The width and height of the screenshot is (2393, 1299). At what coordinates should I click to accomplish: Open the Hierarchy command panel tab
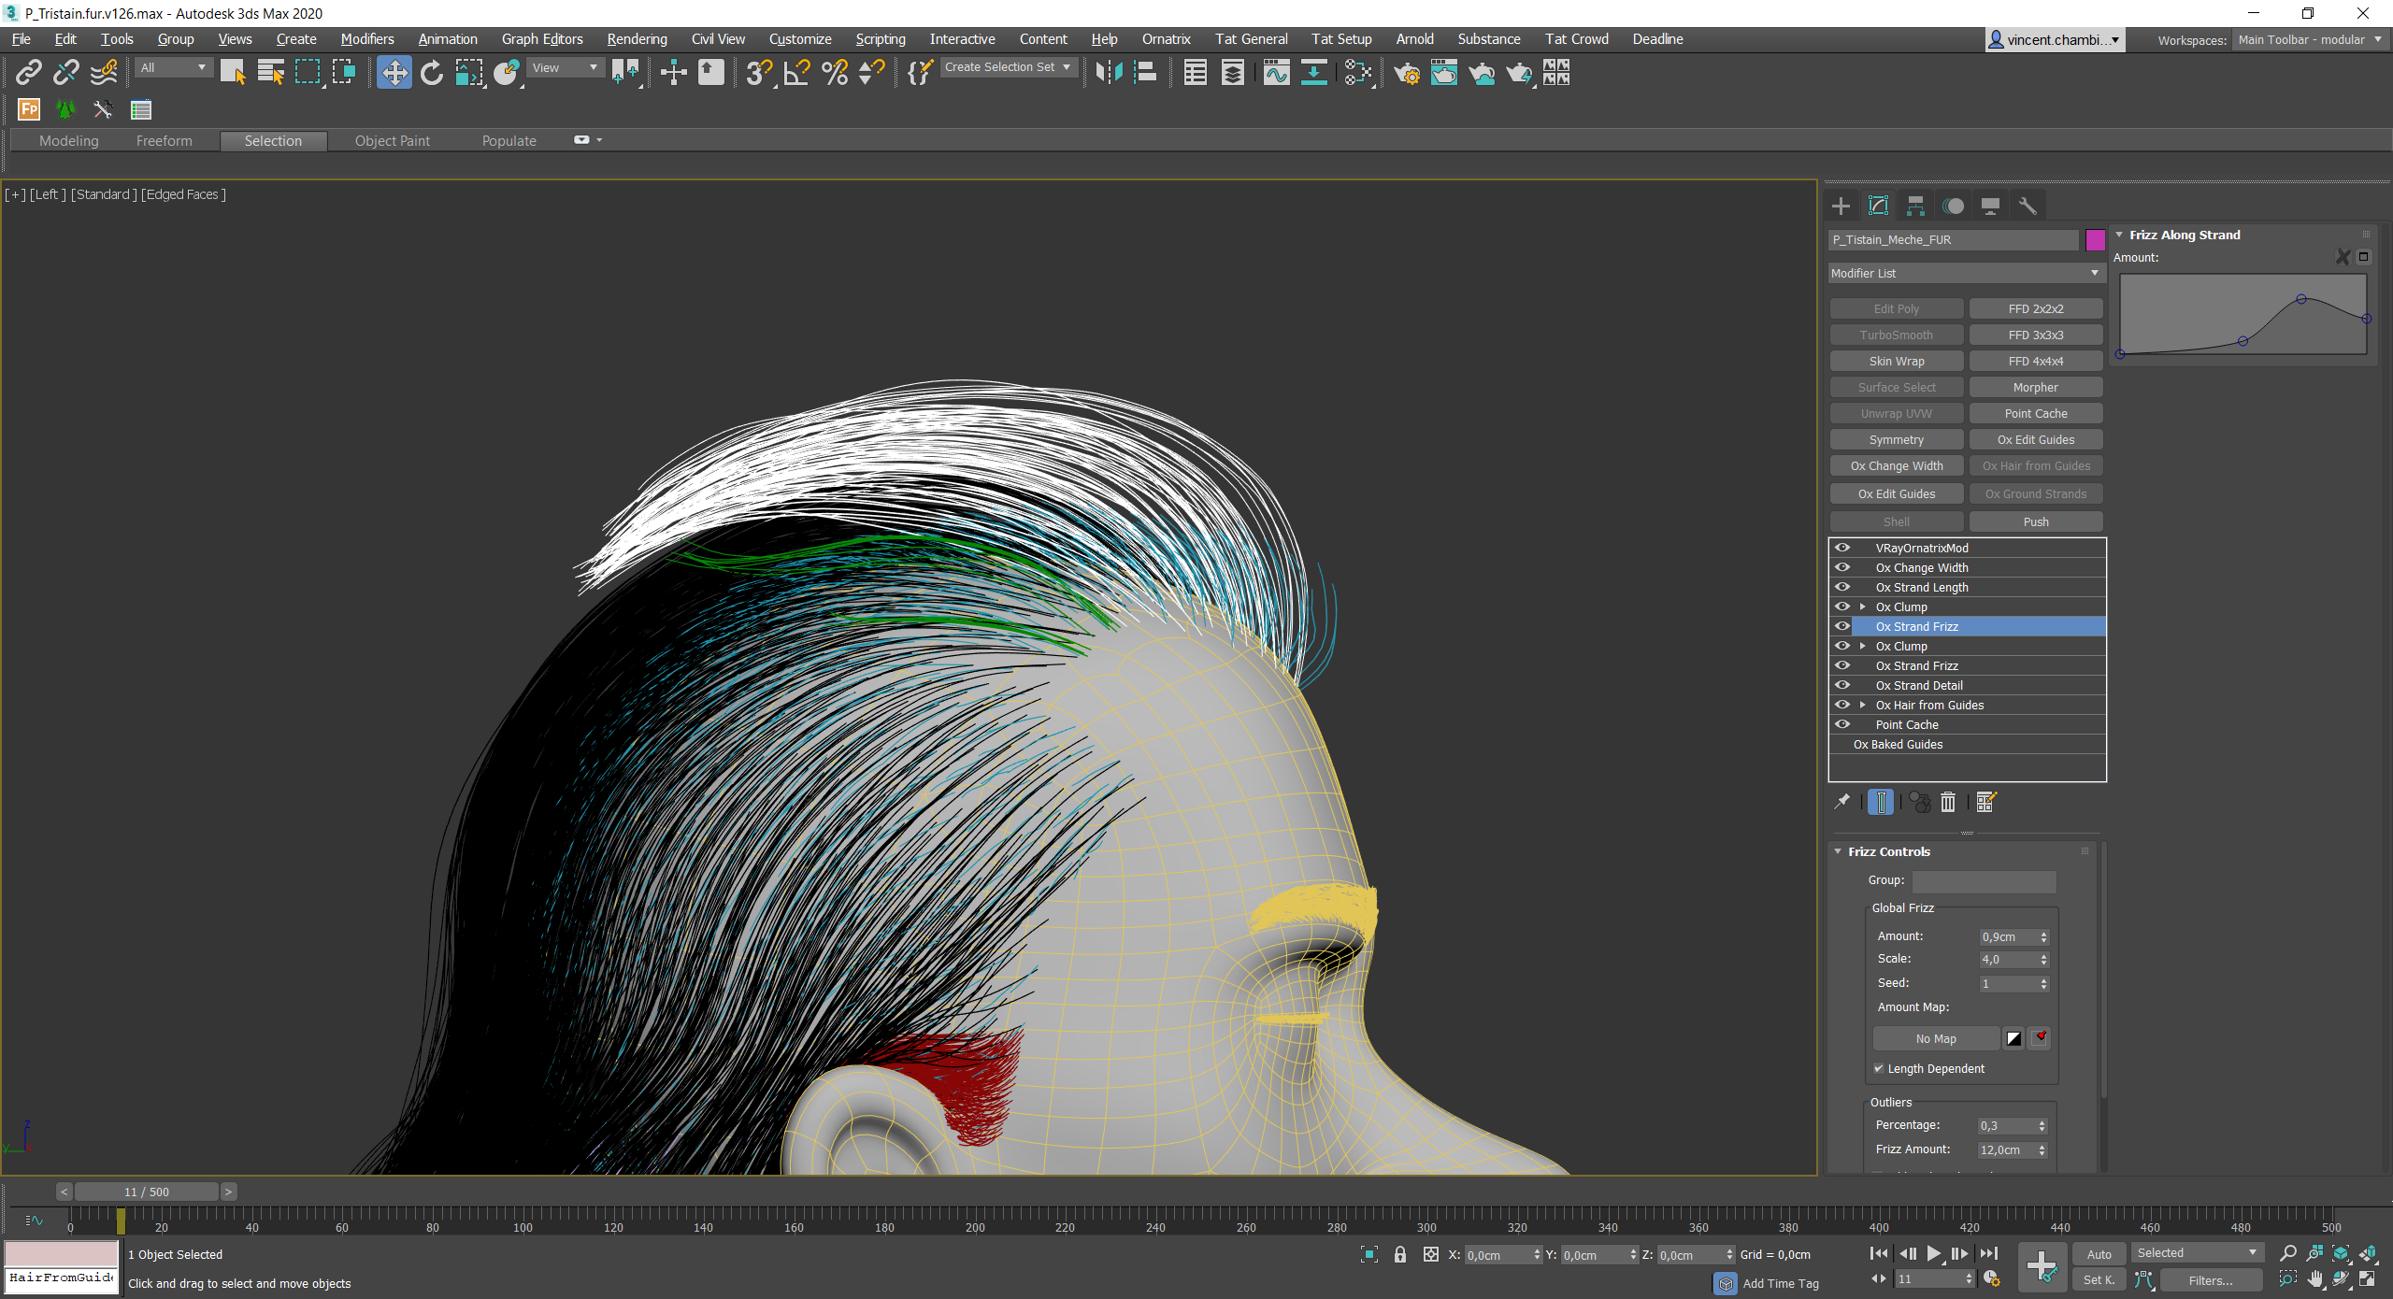(1915, 207)
